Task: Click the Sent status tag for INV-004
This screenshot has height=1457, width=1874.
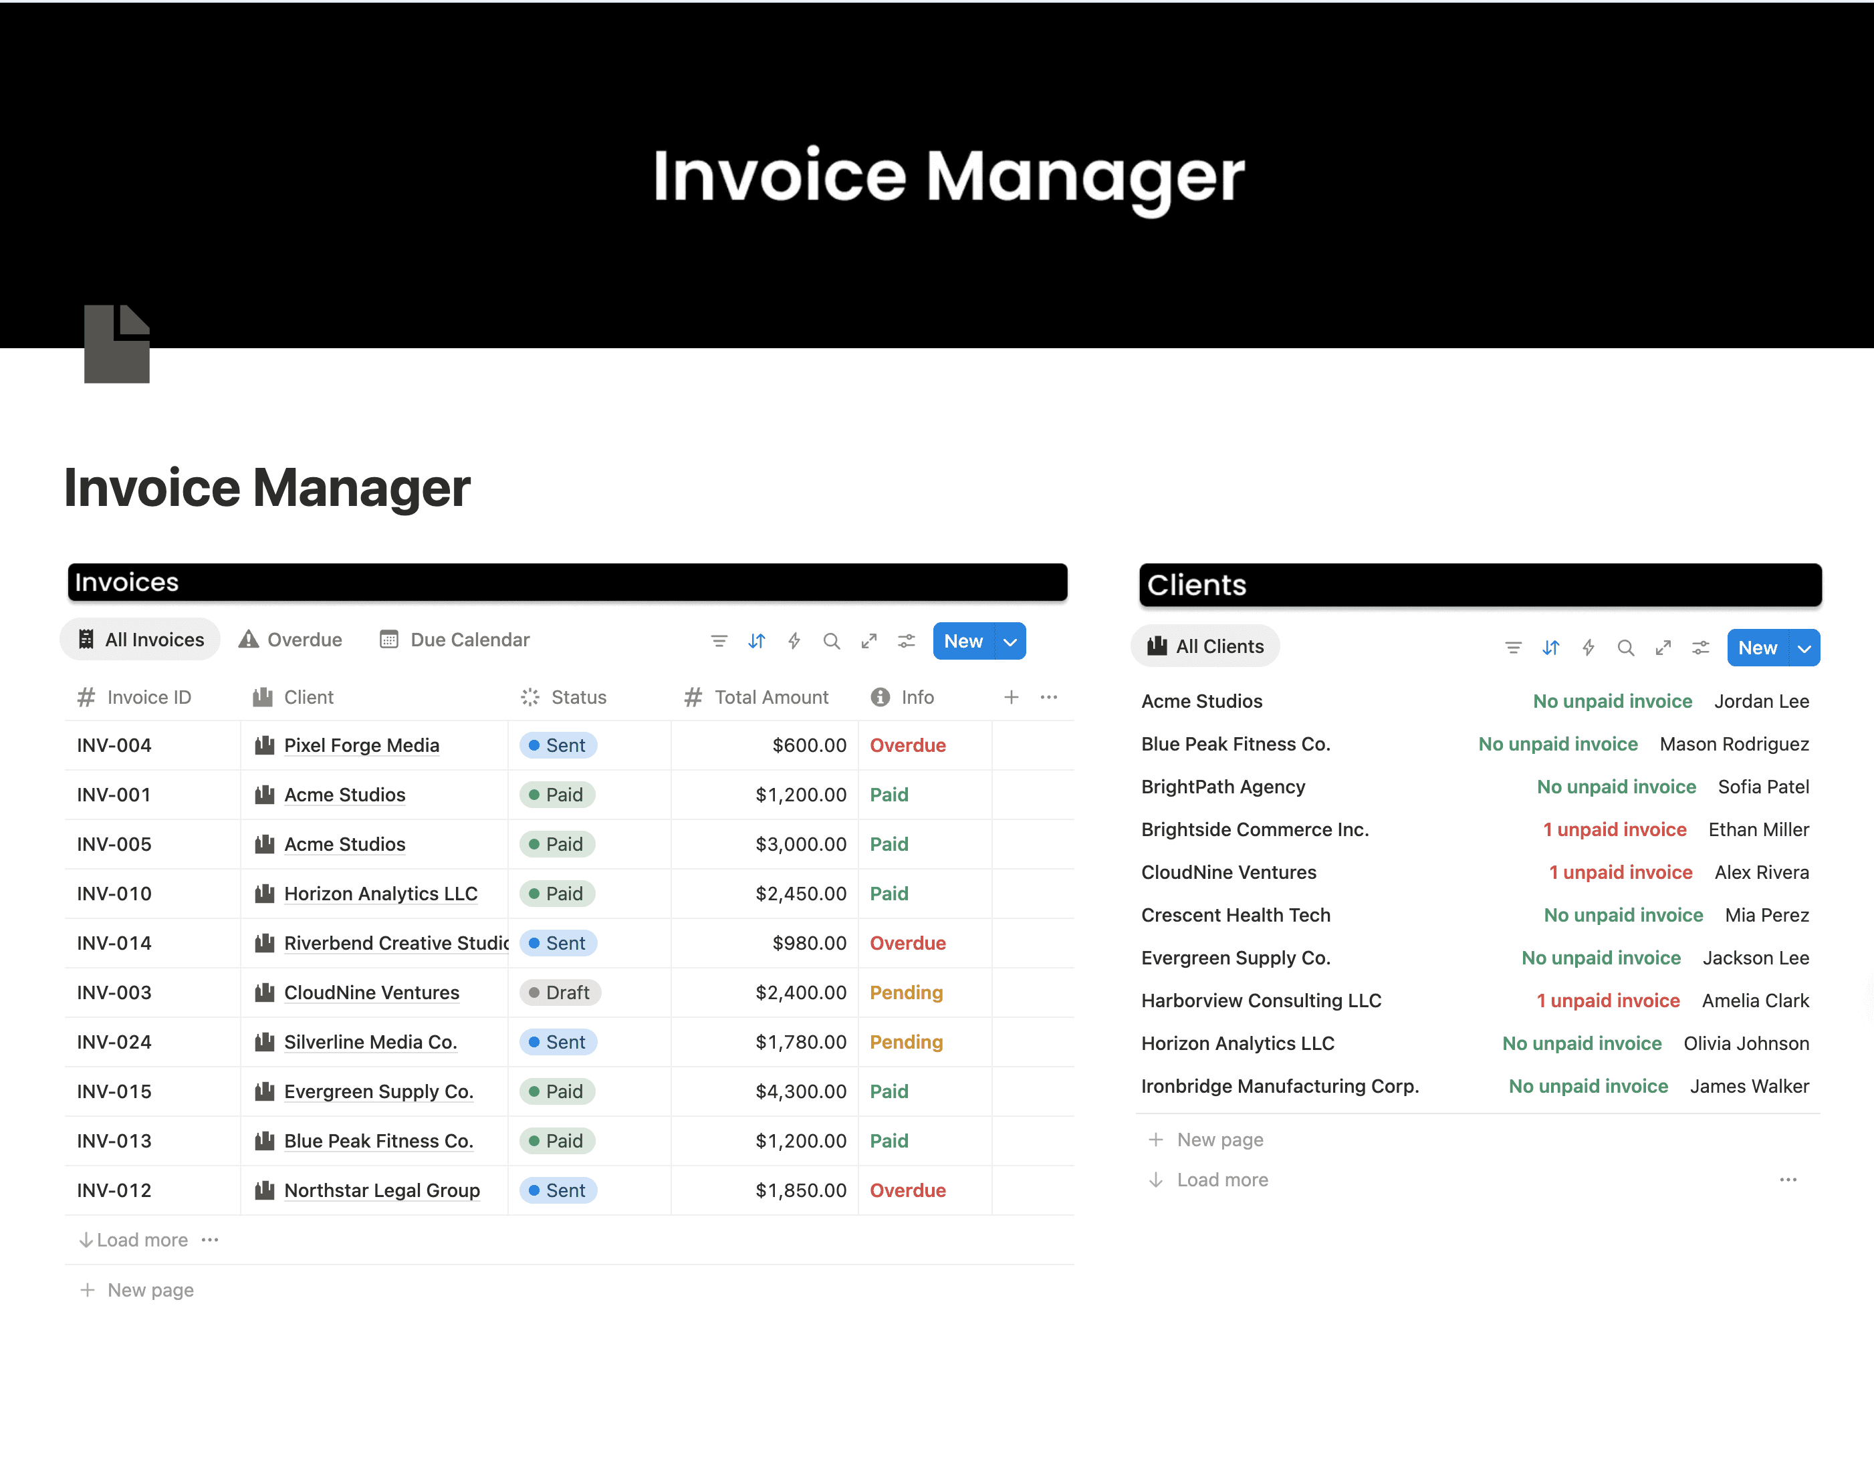Action: (x=558, y=745)
